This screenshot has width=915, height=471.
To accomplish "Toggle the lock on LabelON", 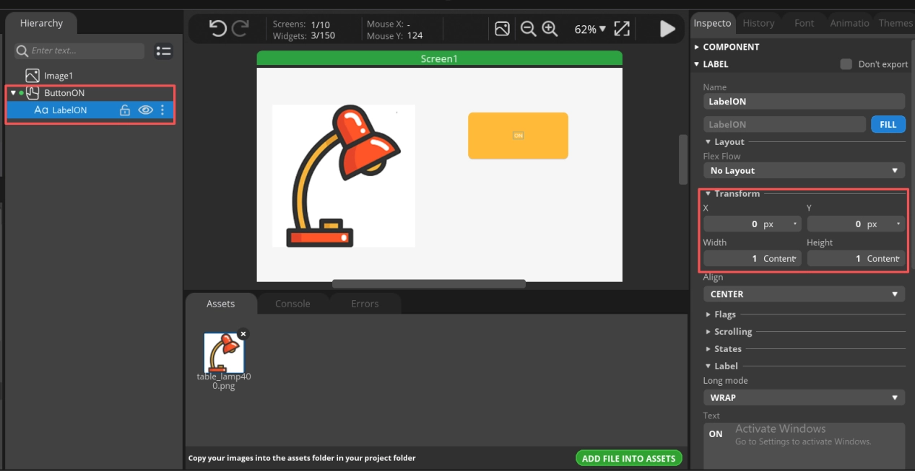I will point(125,110).
